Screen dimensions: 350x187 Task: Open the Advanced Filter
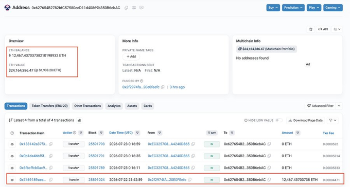point(320,106)
